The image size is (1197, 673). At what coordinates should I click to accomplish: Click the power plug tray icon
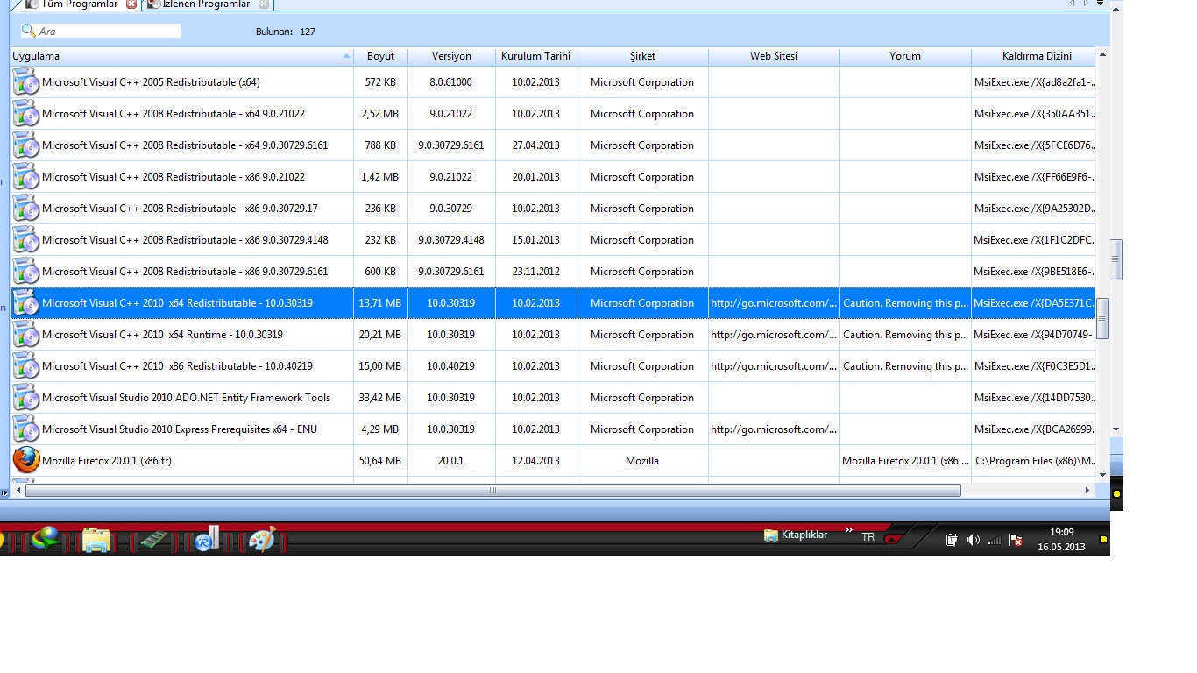point(952,540)
